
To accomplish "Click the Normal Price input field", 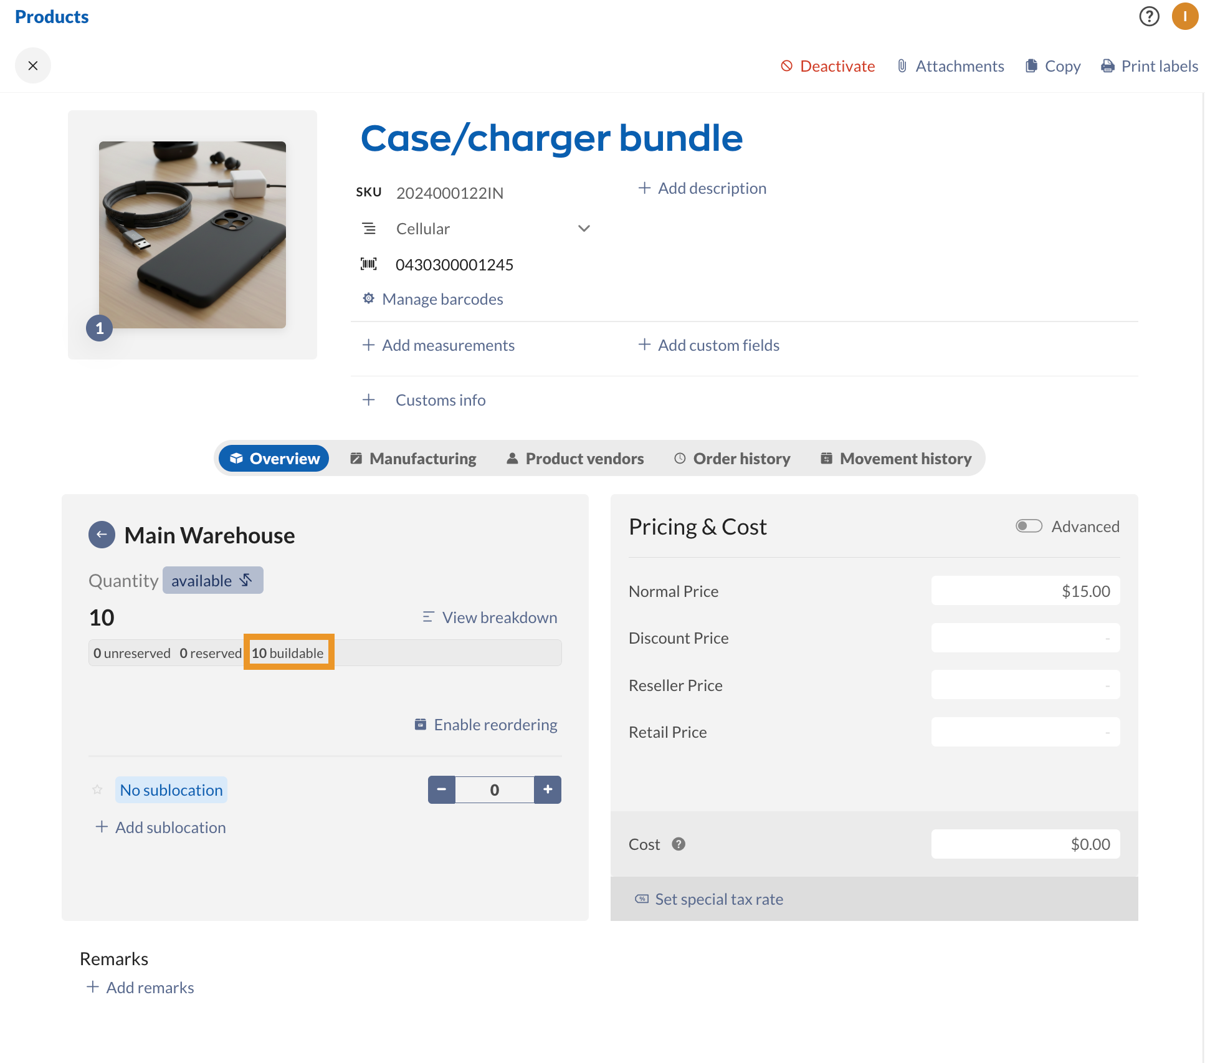I will pos(1025,591).
